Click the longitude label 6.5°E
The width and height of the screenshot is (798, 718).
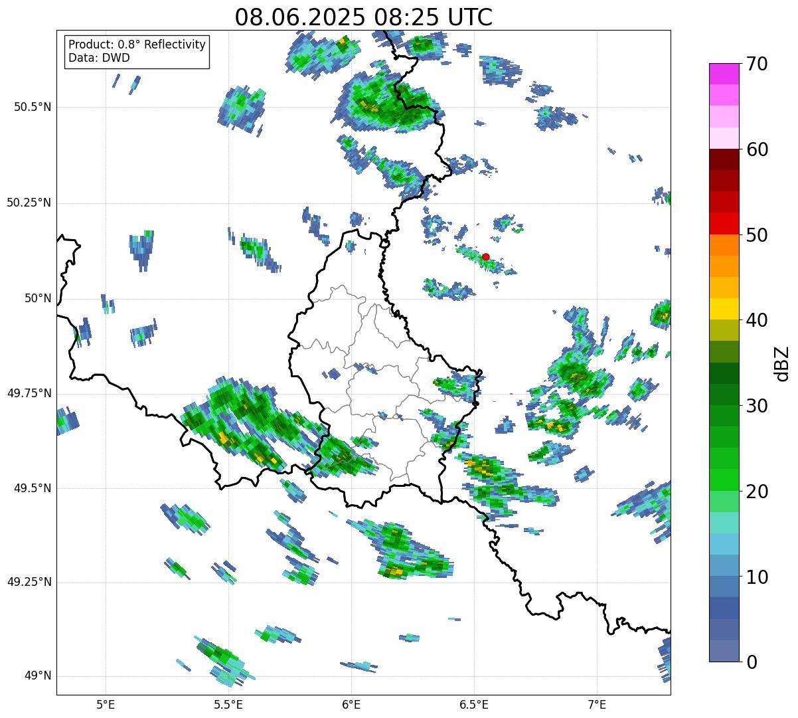point(474,705)
